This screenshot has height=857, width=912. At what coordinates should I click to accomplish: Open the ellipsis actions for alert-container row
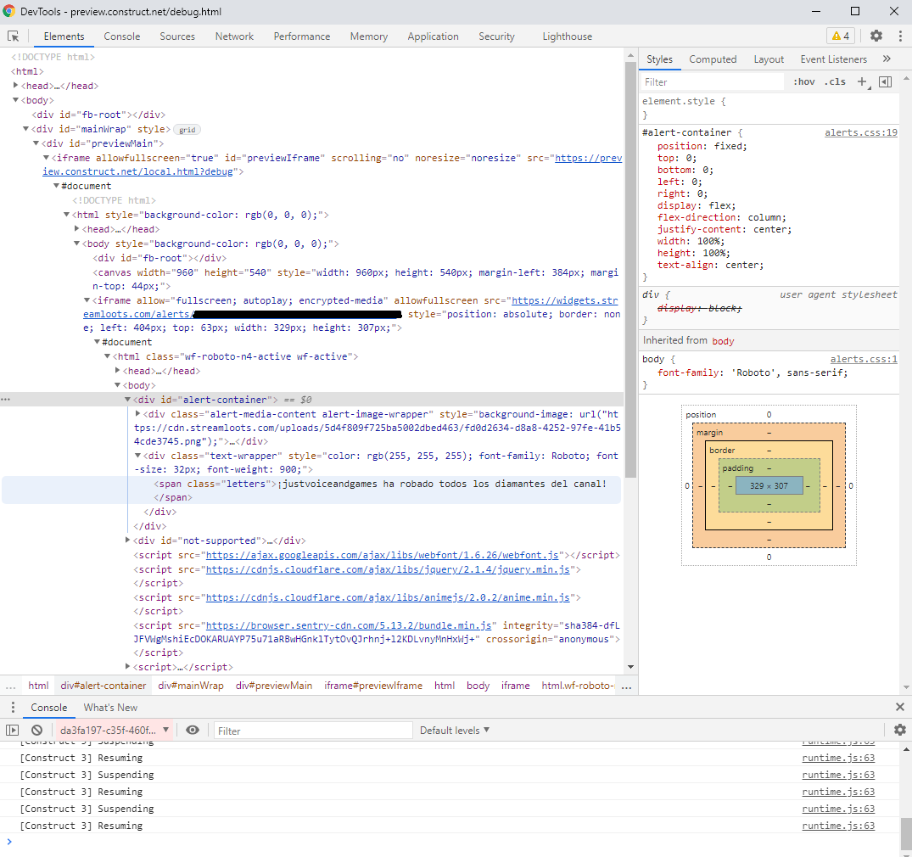(x=6, y=400)
